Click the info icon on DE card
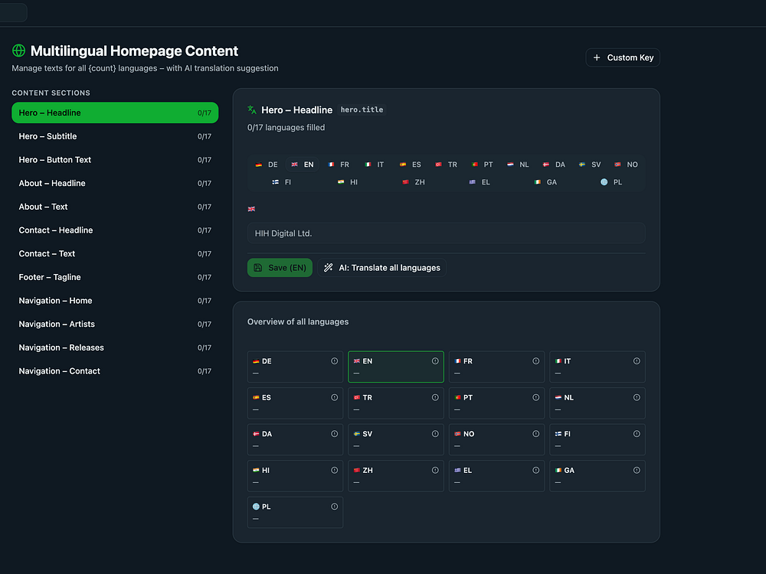Screen dimensions: 766x574 coord(334,361)
